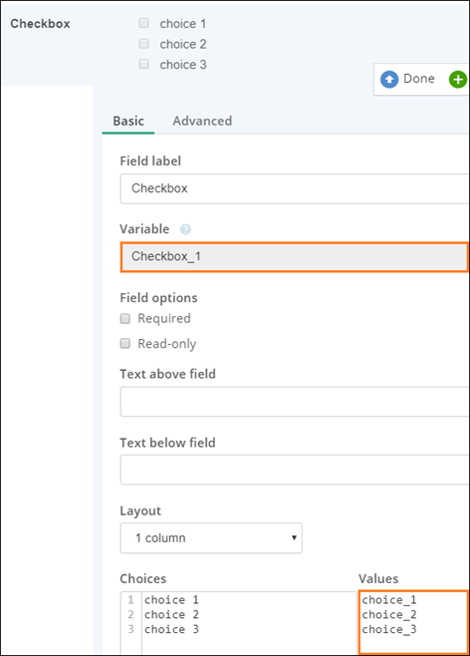The height and width of the screenshot is (656, 470).
Task: Enable the Required field option
Action: (x=124, y=319)
